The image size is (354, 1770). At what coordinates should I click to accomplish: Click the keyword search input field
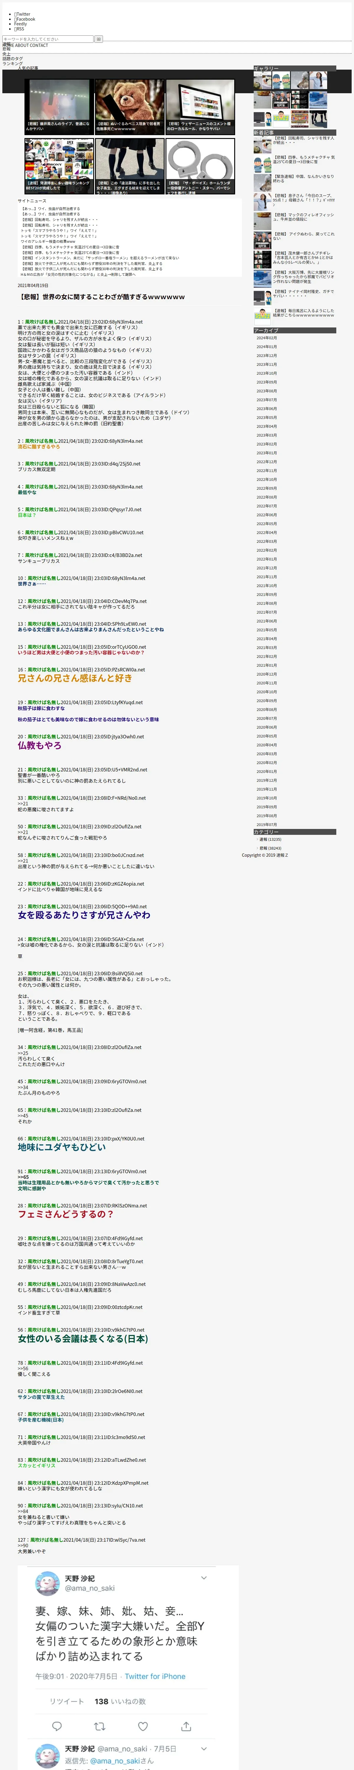[47, 39]
